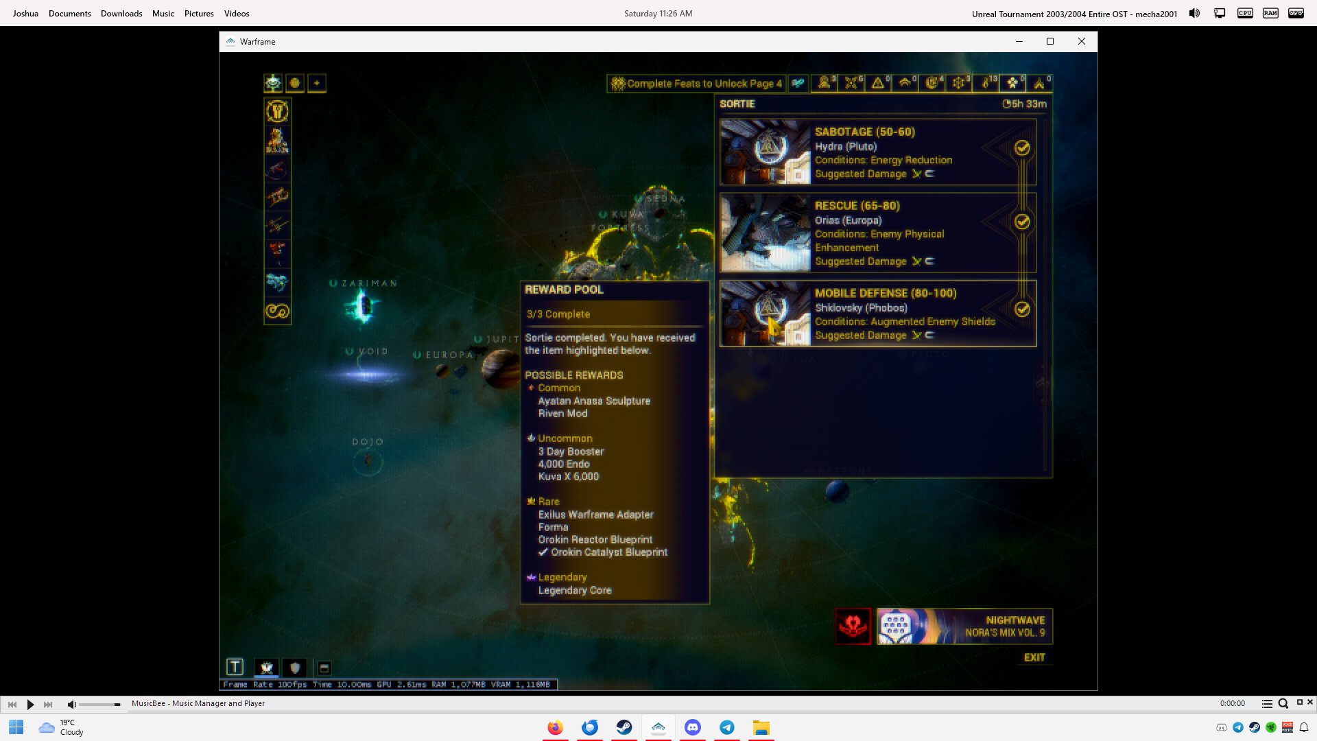1317x741 pixels.
Task: Open the crossed swords tab with badge 6
Action: pyautogui.click(x=851, y=83)
